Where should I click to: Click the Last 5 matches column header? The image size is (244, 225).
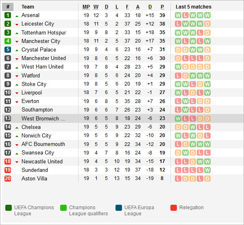click(193, 7)
